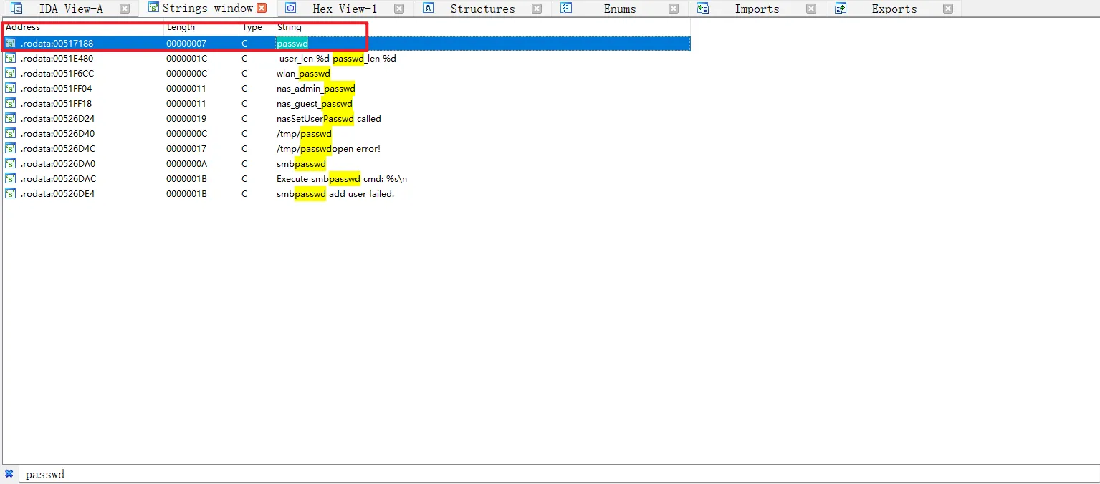Click length value 0000001C
The image size is (1100, 484).
coord(186,59)
